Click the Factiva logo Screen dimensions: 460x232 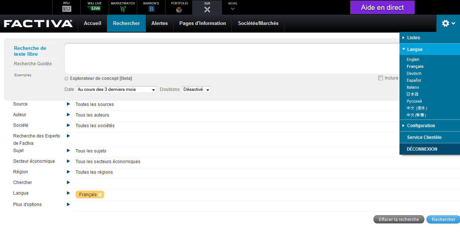tap(38, 23)
